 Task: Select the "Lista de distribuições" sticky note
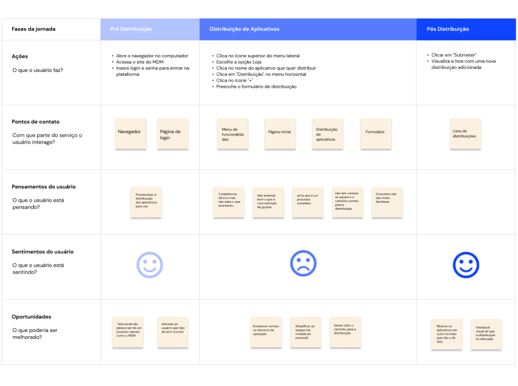click(465, 134)
